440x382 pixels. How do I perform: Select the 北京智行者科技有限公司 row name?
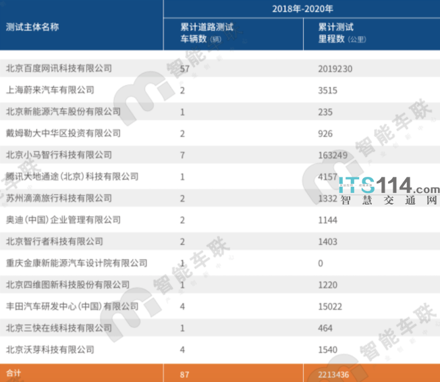pyautogui.click(x=55, y=241)
